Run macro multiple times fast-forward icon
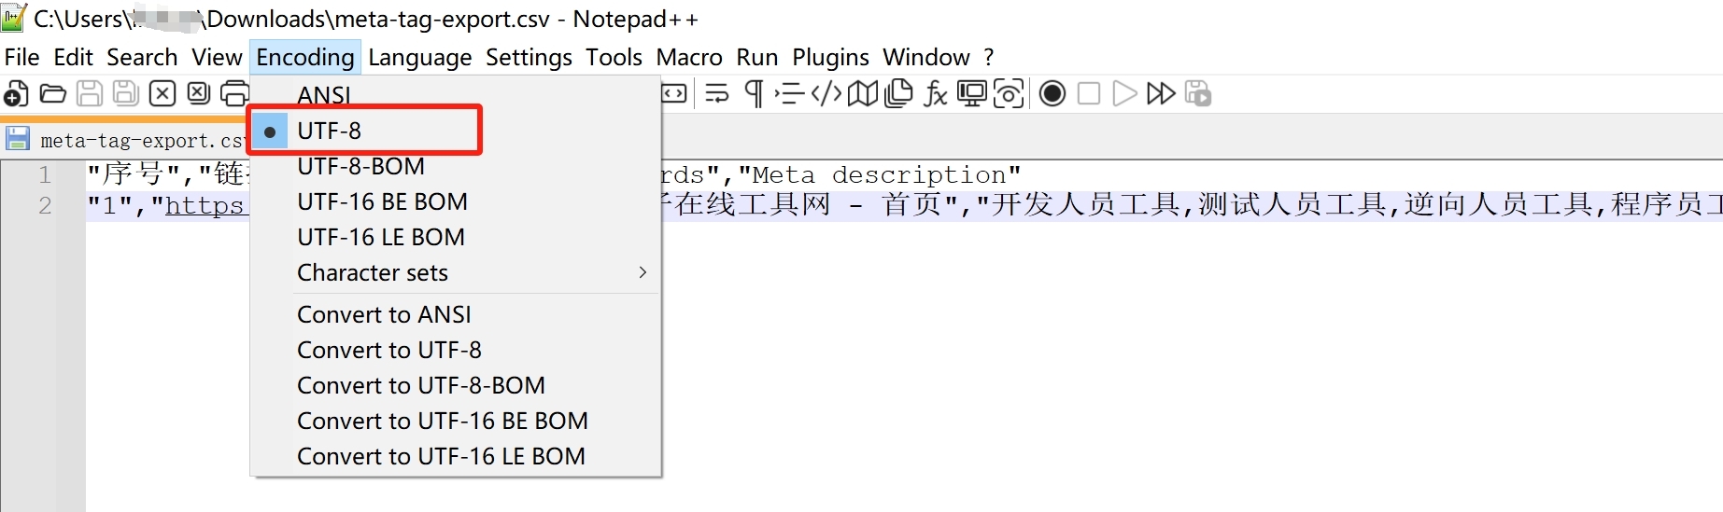 point(1161,94)
